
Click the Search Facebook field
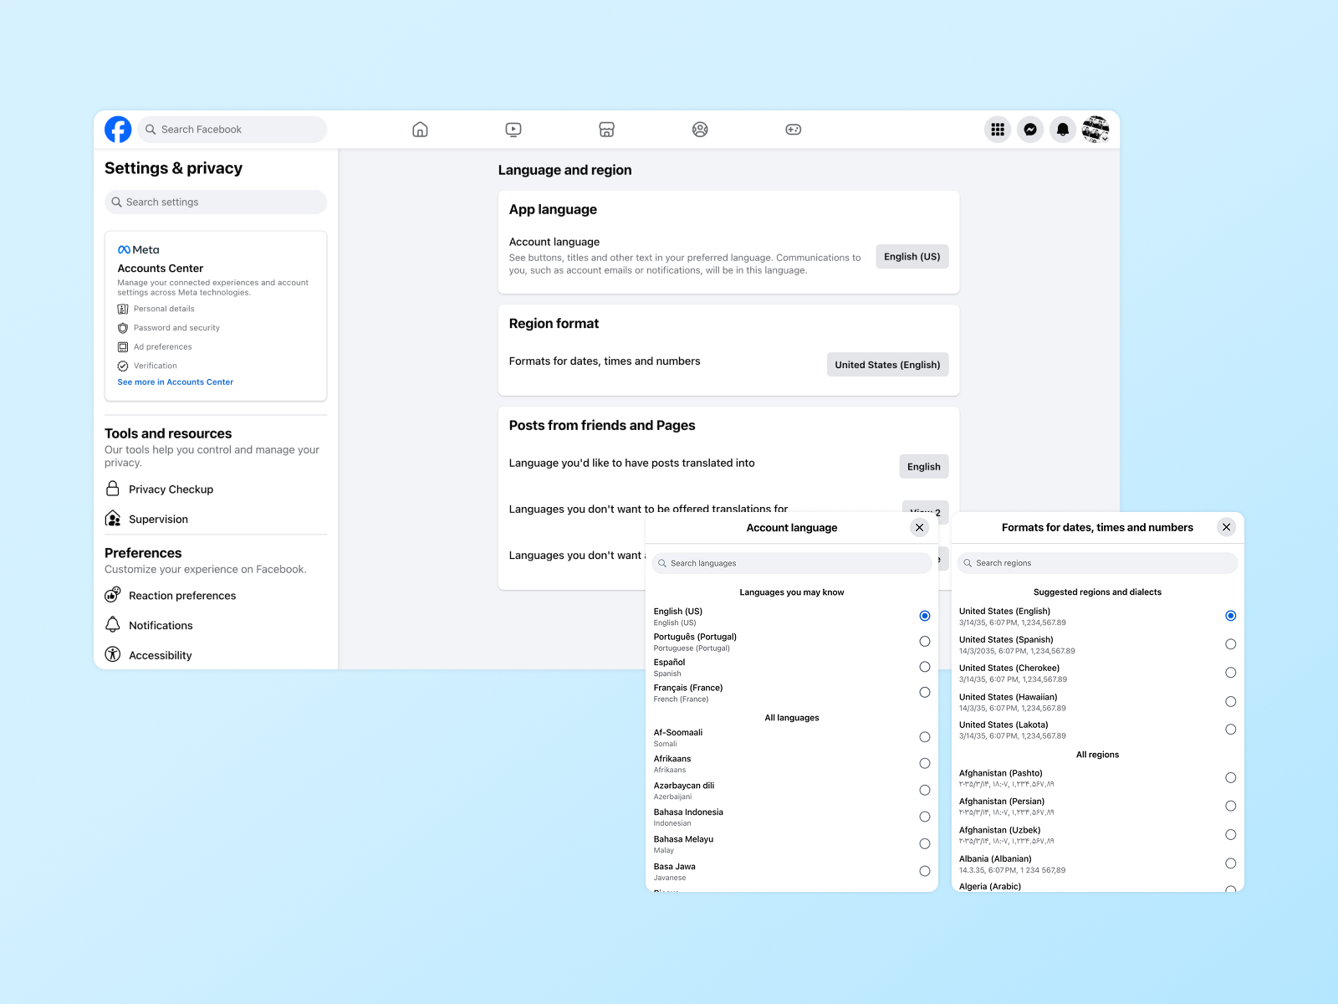point(232,130)
